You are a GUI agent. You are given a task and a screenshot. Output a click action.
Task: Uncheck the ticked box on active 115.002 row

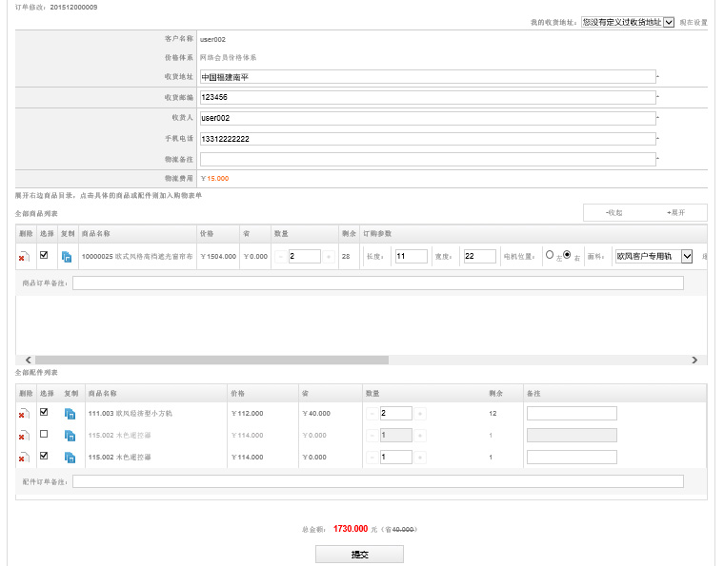pyautogui.click(x=44, y=456)
